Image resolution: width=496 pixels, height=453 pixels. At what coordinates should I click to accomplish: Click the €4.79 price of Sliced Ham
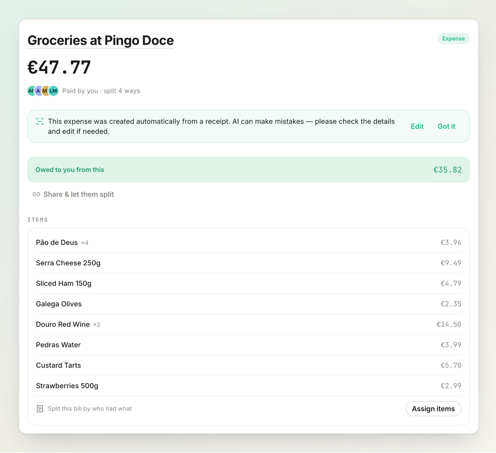point(451,283)
